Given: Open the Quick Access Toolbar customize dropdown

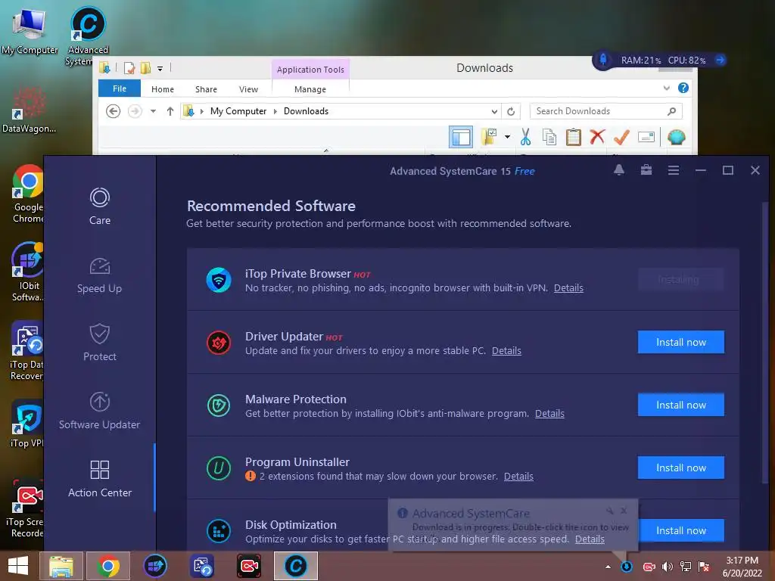Looking at the screenshot, I should 160,68.
